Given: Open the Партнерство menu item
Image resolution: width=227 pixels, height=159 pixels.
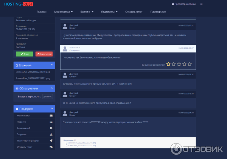Looking at the screenshot, I should pyautogui.click(x=158, y=12).
